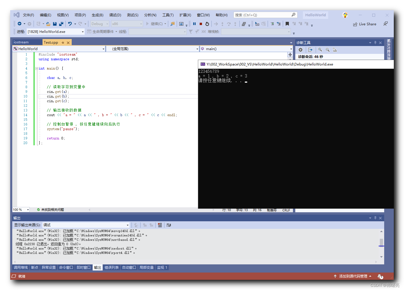Click the Save All icon

coord(61,24)
